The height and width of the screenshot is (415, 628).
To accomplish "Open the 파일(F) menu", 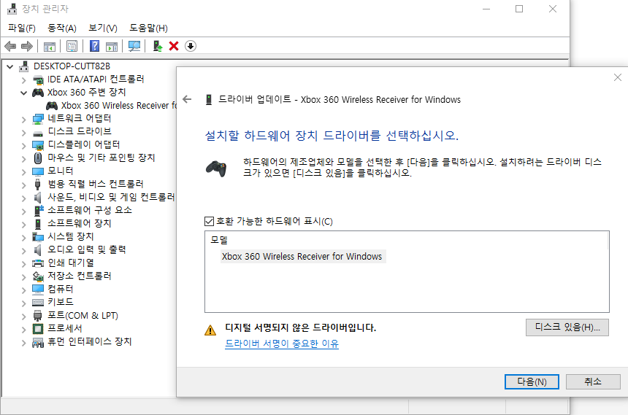I will click(22, 28).
